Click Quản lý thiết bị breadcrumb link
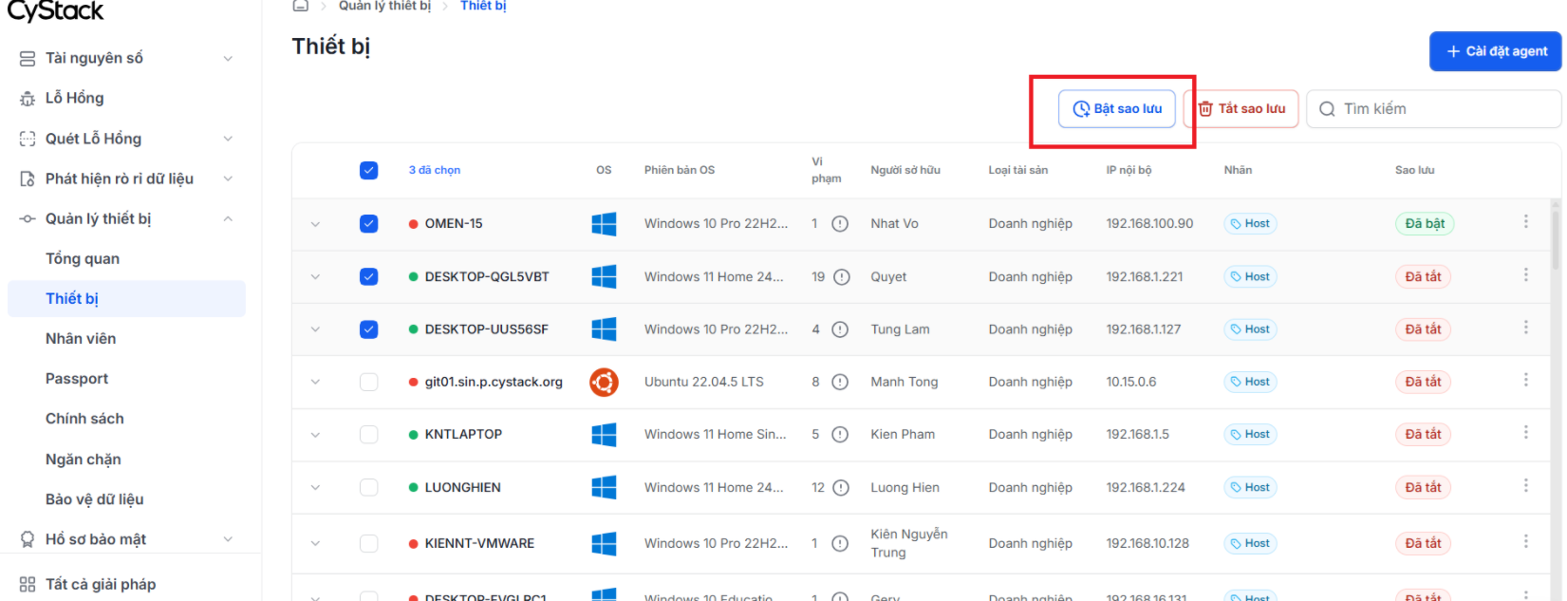 point(384,6)
